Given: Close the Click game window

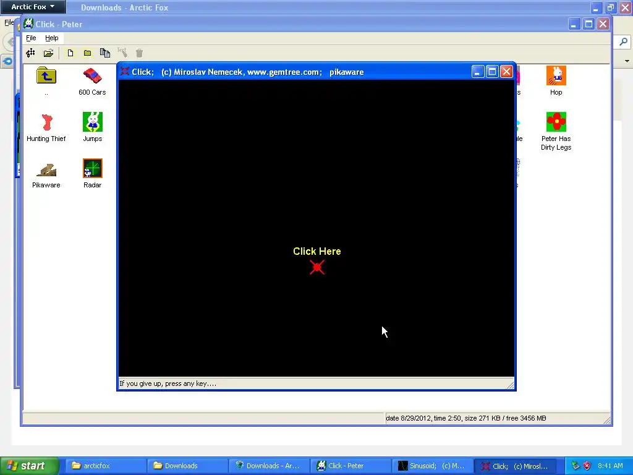Looking at the screenshot, I should 507,72.
